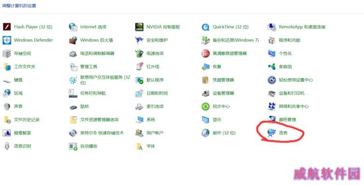Open the Flash Player (32 位) icon
The width and height of the screenshot is (364, 185).
point(7,27)
